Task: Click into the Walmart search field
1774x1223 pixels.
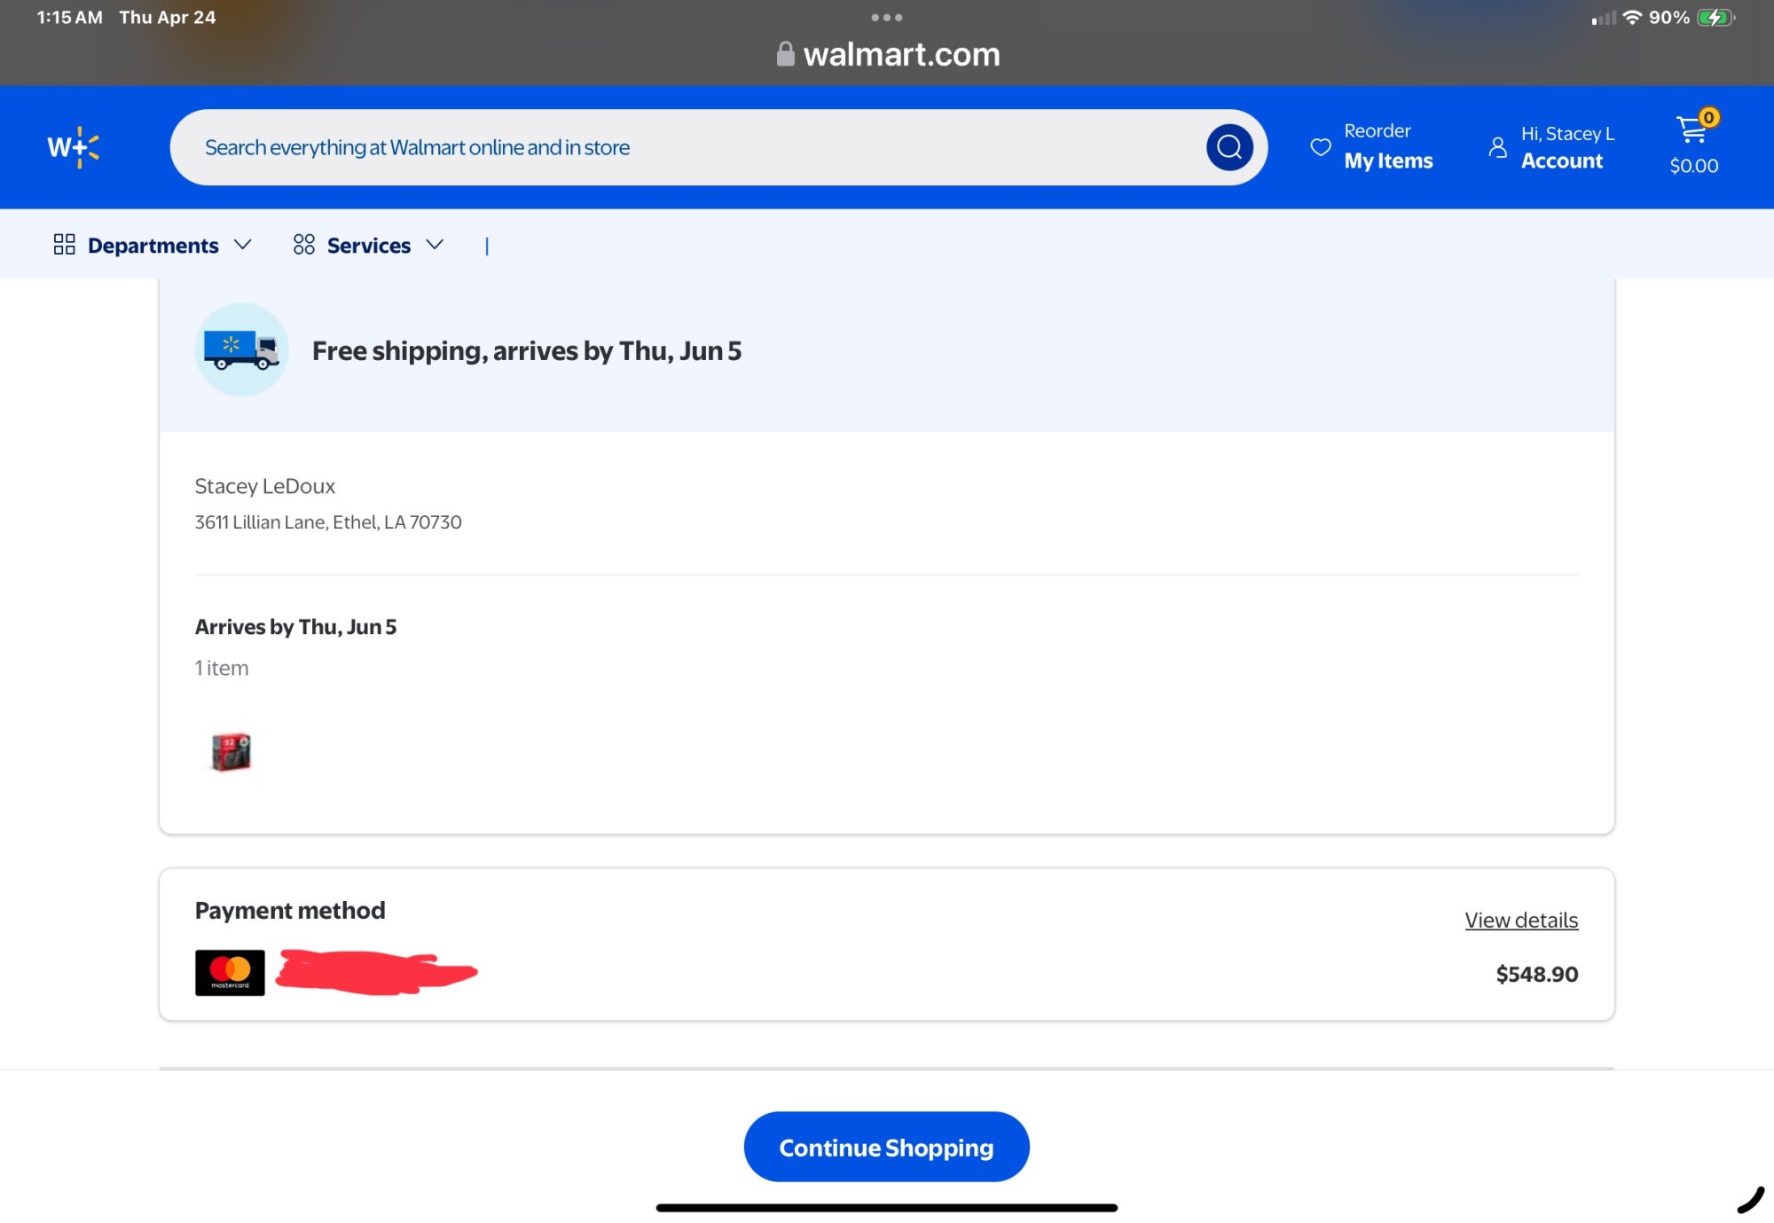Action: point(683,147)
